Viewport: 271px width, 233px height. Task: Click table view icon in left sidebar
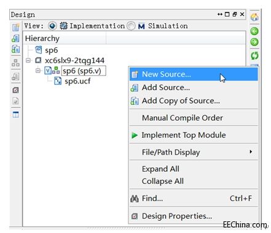tap(15, 115)
